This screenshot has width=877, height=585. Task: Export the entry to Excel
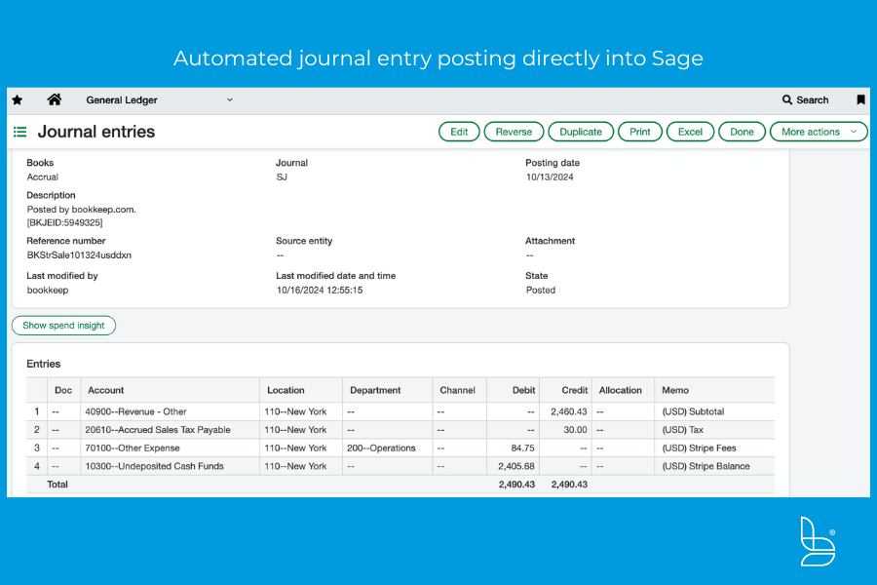690,132
